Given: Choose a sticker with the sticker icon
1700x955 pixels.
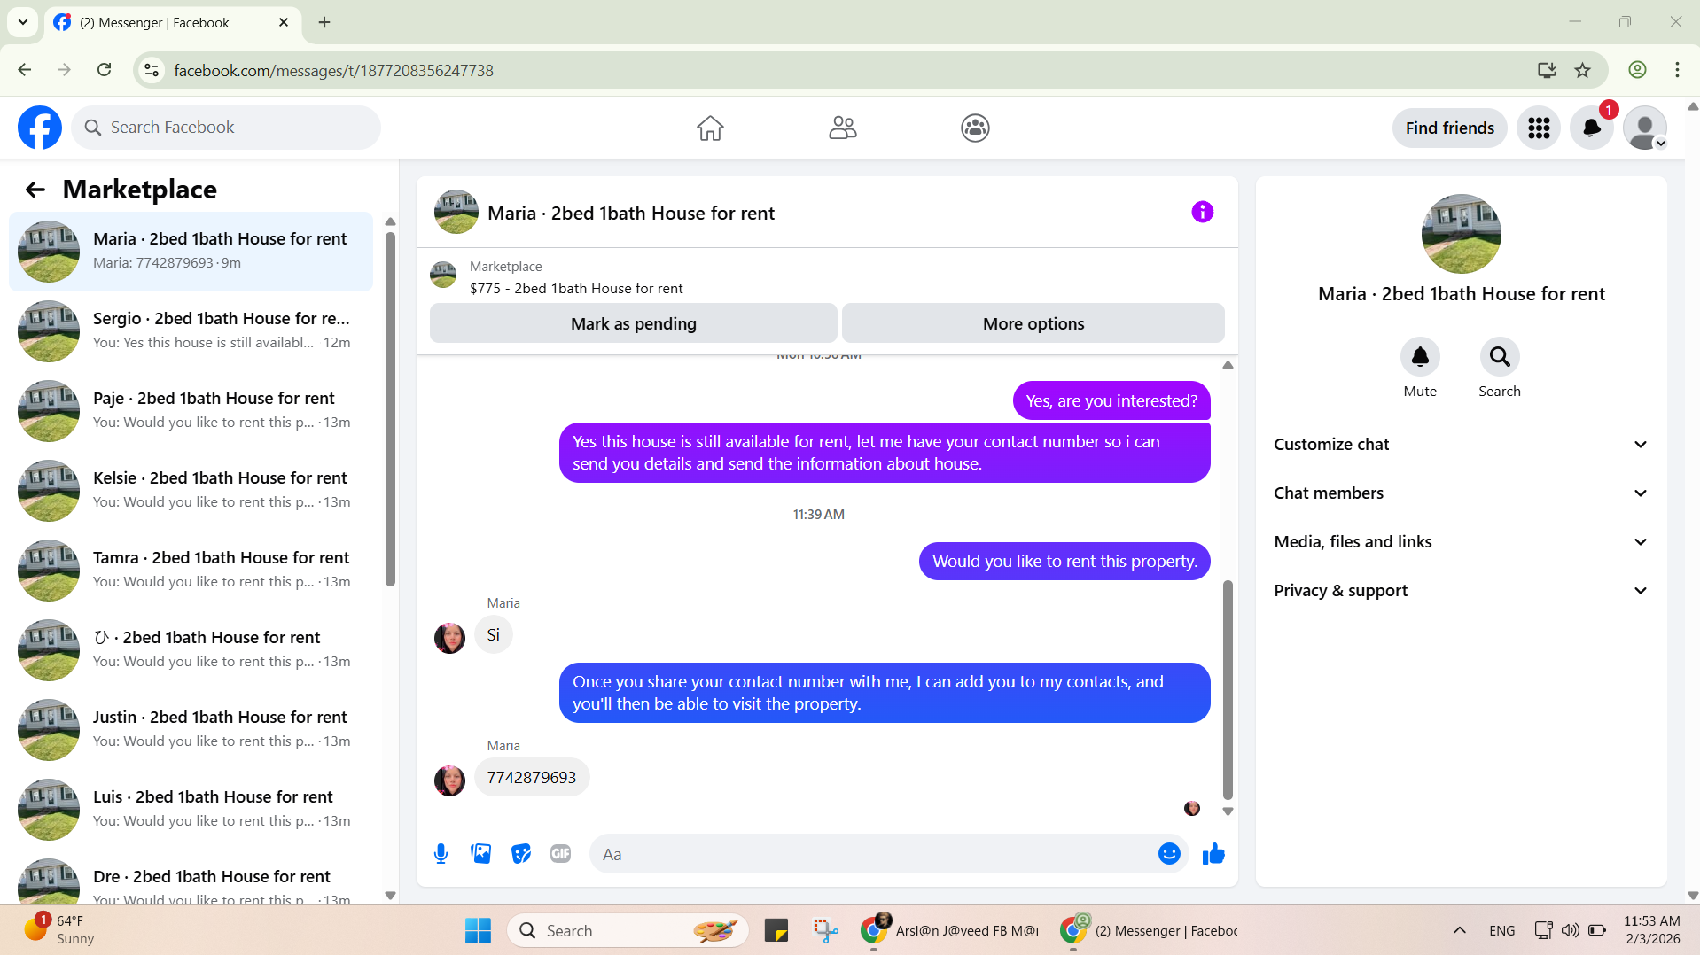Looking at the screenshot, I should click(521, 854).
